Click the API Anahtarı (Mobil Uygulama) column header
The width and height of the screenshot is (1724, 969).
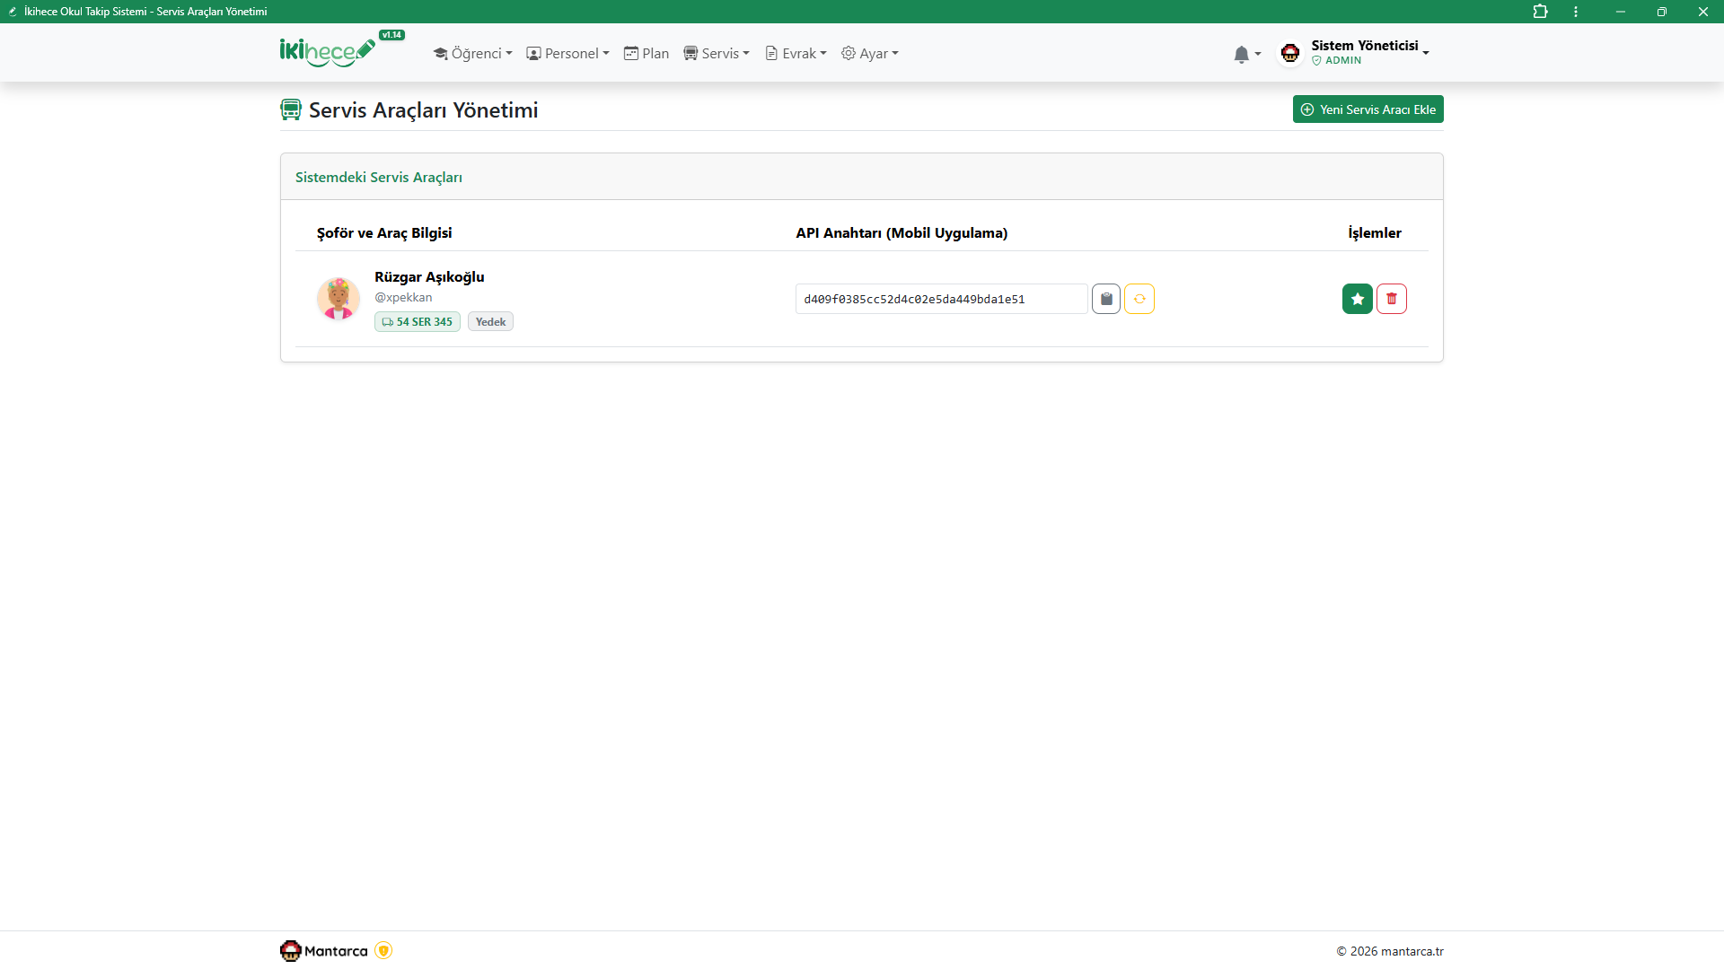coord(902,233)
